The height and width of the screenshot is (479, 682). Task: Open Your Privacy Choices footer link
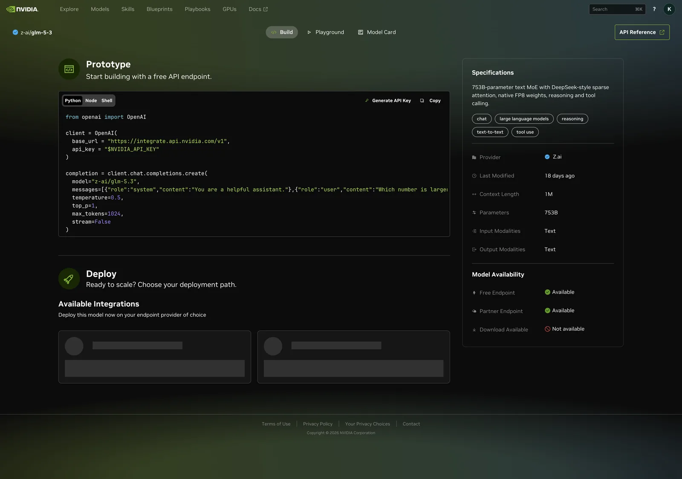coord(367,424)
